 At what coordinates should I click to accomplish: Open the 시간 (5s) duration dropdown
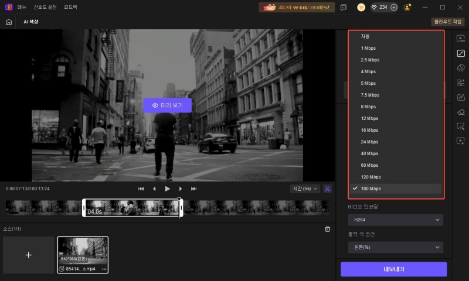(305, 189)
